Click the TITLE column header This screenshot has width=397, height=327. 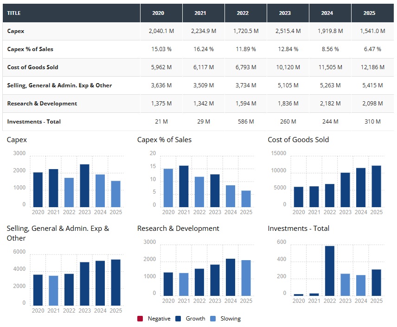[14, 13]
